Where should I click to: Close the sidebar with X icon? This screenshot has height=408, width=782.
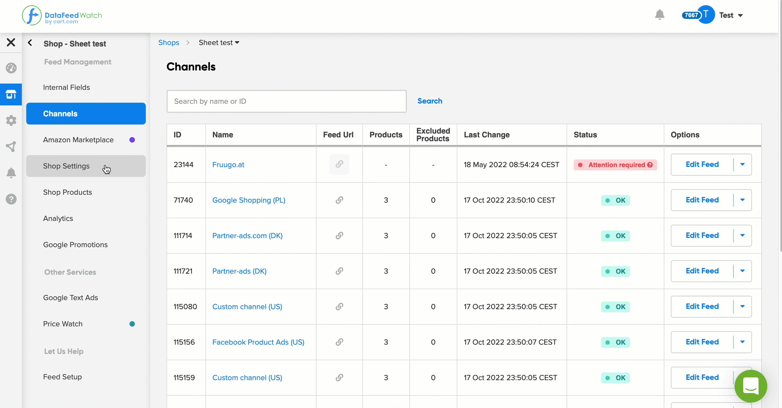(11, 42)
